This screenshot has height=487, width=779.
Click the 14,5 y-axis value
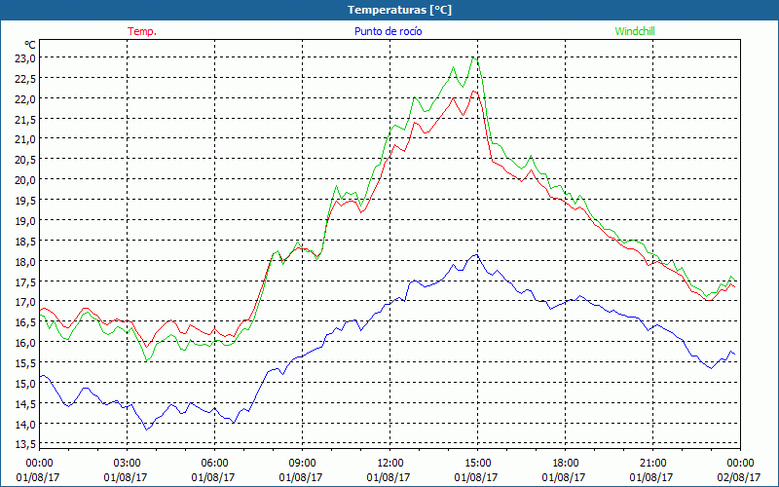tap(26, 403)
